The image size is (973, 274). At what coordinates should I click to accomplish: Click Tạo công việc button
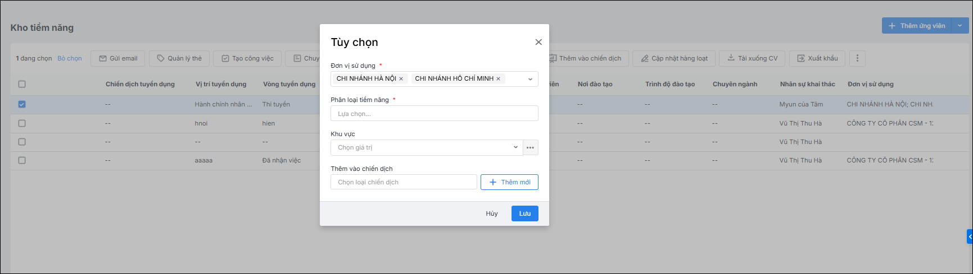click(247, 58)
